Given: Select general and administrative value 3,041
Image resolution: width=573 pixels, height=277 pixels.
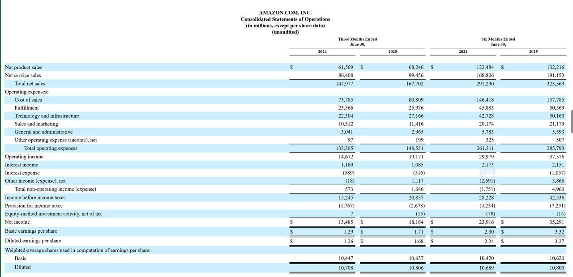Looking at the screenshot, I should click(x=347, y=132).
